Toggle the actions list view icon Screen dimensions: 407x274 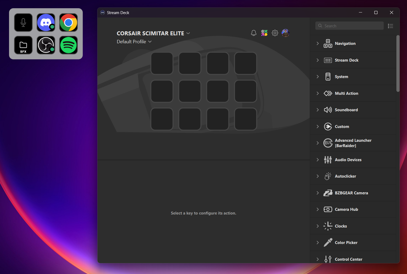pyautogui.click(x=391, y=26)
